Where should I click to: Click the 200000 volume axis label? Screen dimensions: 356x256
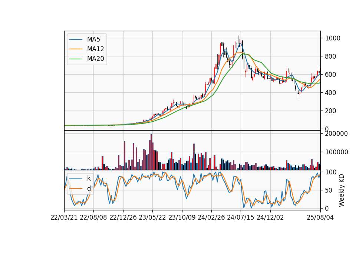pyautogui.click(x=336, y=134)
